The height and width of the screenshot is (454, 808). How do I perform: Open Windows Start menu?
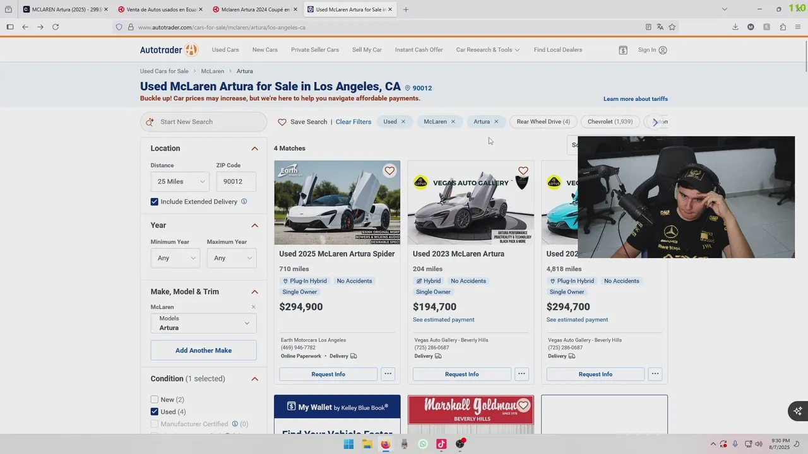click(x=348, y=444)
